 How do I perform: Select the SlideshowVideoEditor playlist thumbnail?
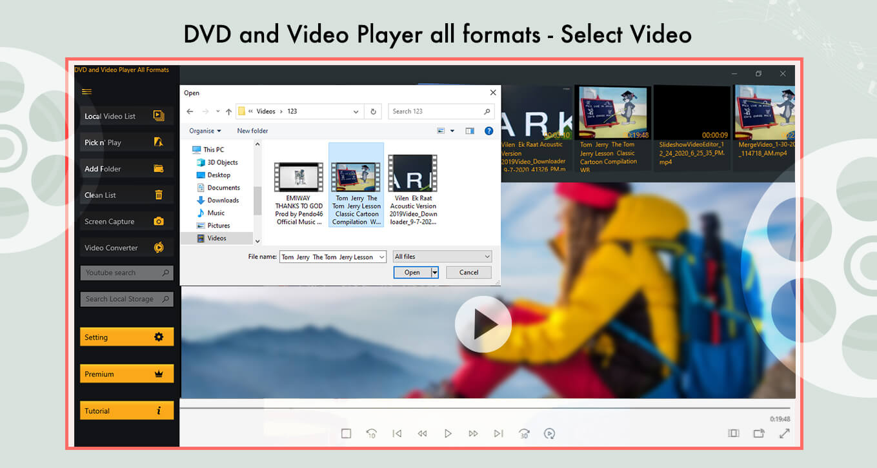point(692,127)
